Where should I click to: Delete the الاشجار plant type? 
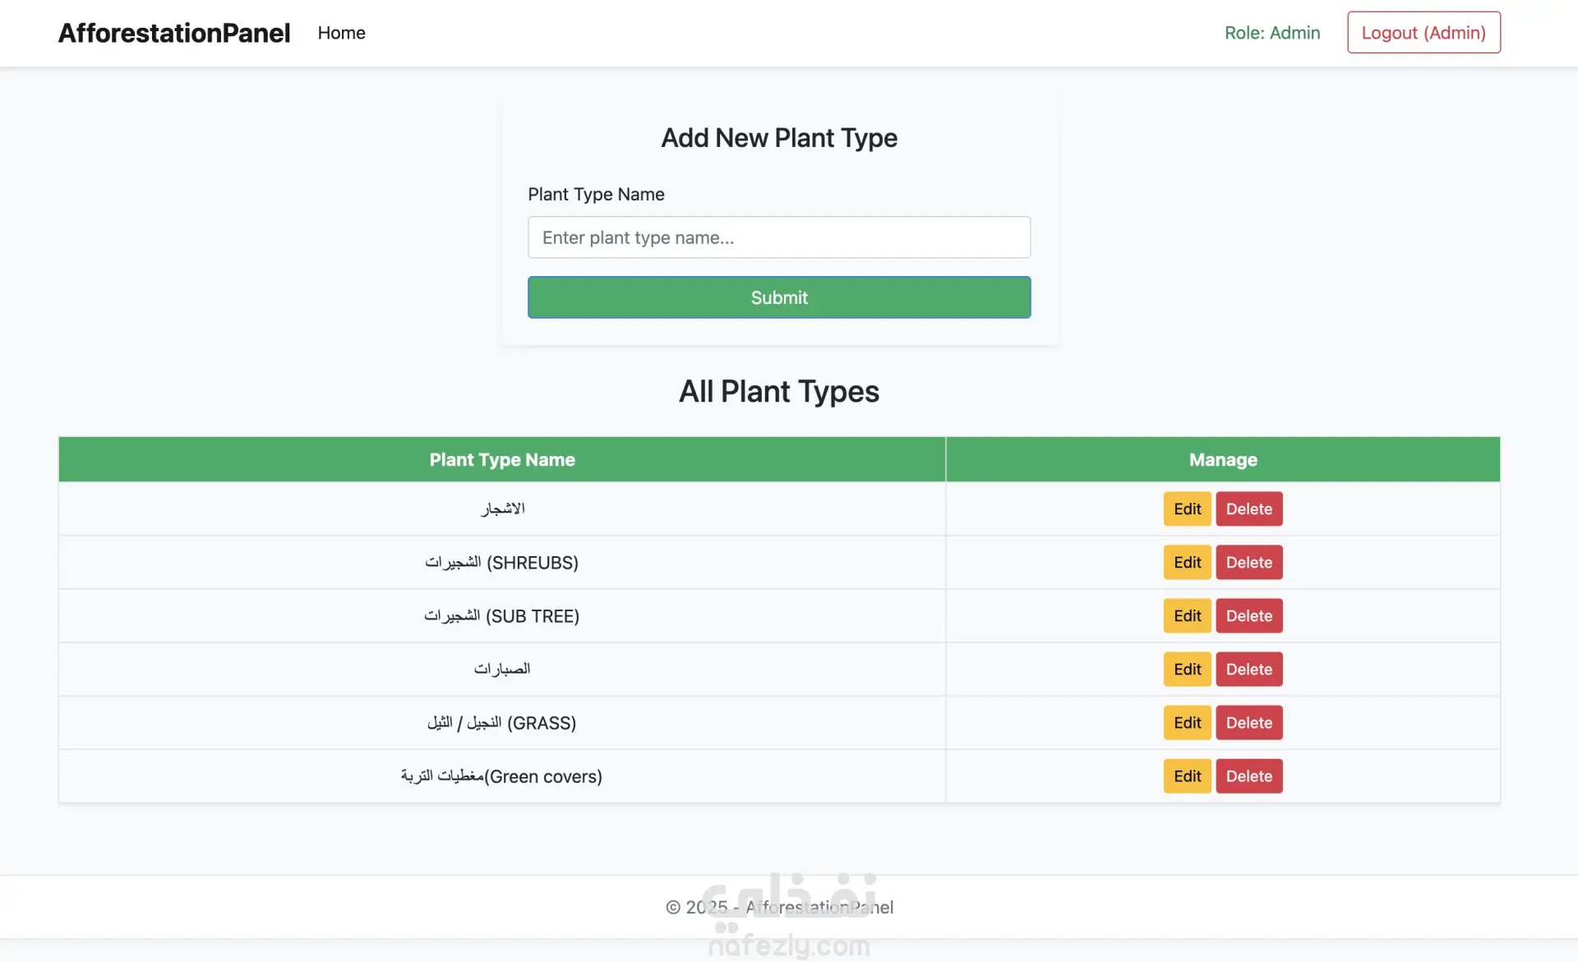1248,509
